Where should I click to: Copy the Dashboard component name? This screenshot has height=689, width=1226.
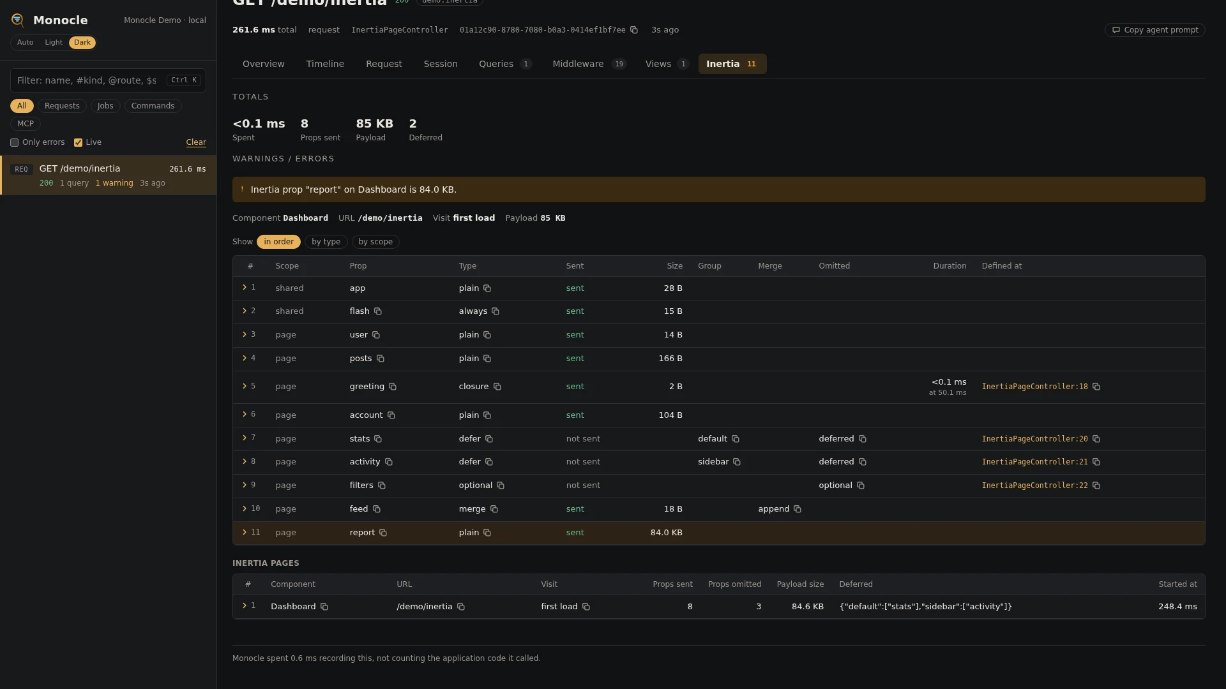(324, 607)
